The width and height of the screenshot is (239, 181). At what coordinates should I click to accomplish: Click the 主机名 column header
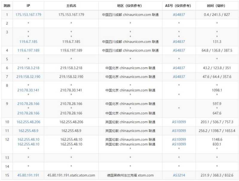click(71, 5)
